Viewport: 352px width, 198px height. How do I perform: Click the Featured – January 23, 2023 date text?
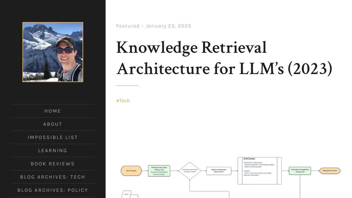pos(153,26)
